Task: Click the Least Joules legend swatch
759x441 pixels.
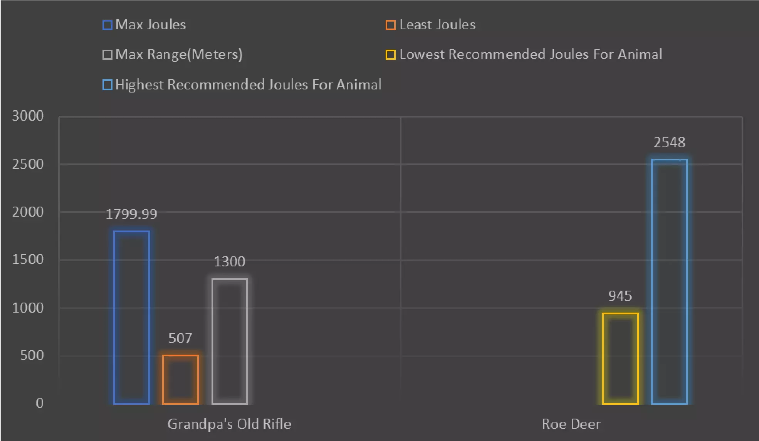Action: tap(390, 25)
